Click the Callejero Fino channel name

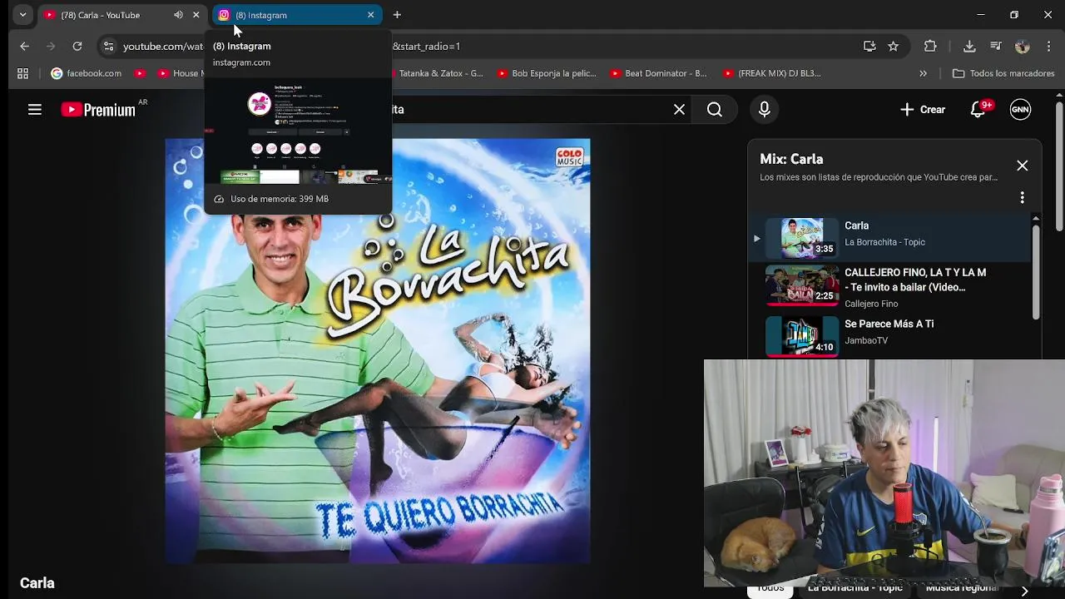[871, 304]
